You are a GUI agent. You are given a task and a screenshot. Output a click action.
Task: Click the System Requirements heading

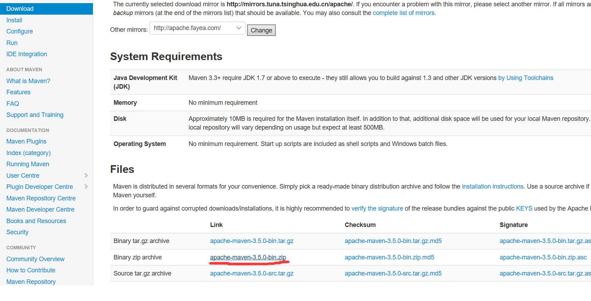point(166,57)
